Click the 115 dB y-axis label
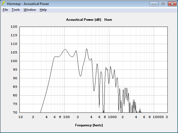178x133 pixels. tap(14, 35)
